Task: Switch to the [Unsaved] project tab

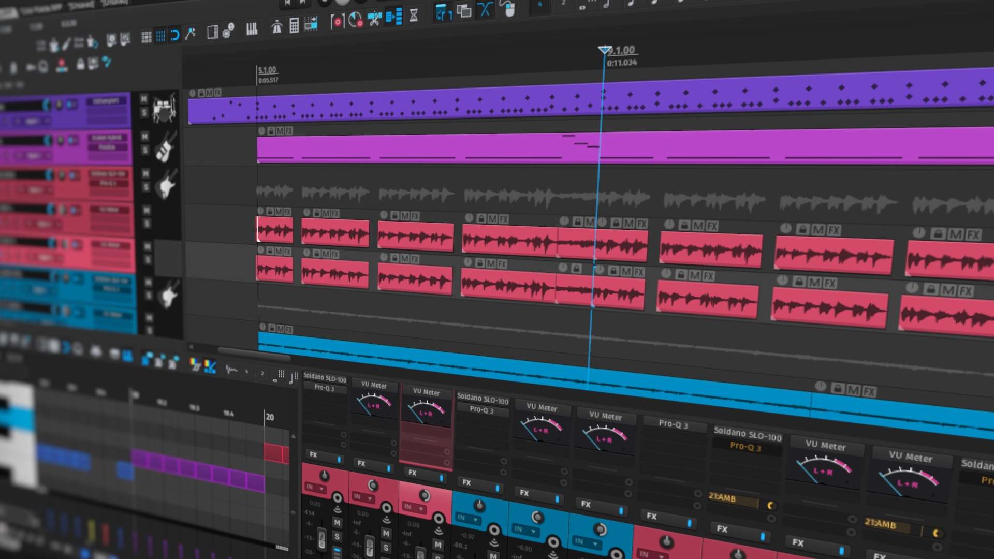Action: point(113,3)
